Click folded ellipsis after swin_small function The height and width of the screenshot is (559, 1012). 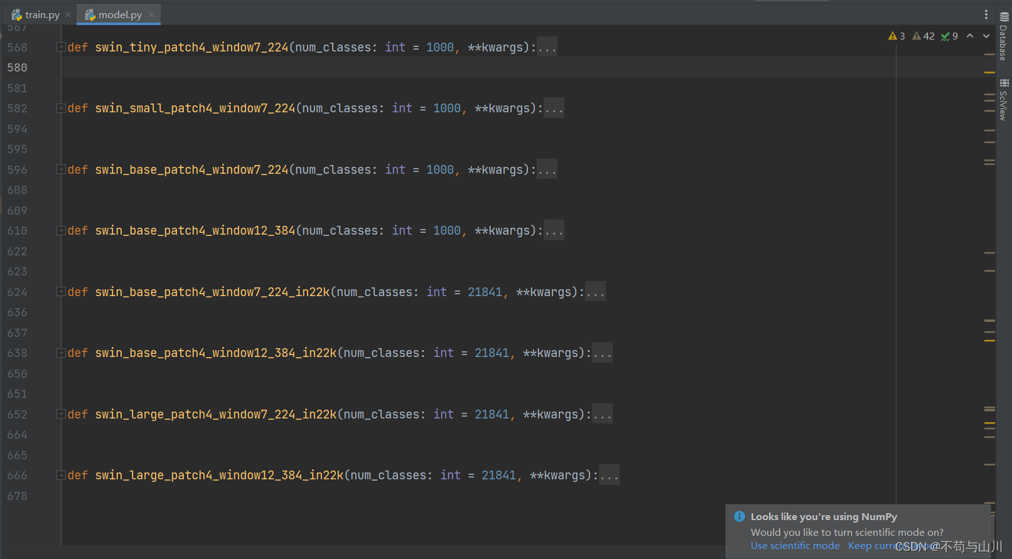pos(554,108)
